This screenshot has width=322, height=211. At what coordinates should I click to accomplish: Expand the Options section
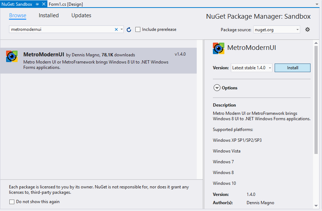(217, 88)
